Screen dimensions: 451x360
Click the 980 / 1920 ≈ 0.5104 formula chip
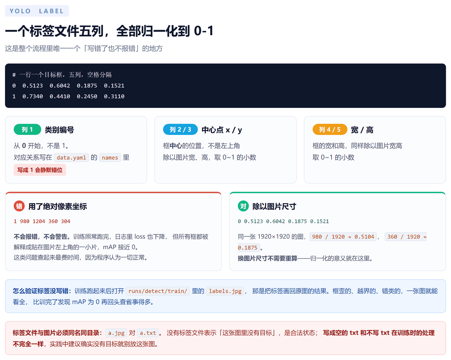click(343, 237)
